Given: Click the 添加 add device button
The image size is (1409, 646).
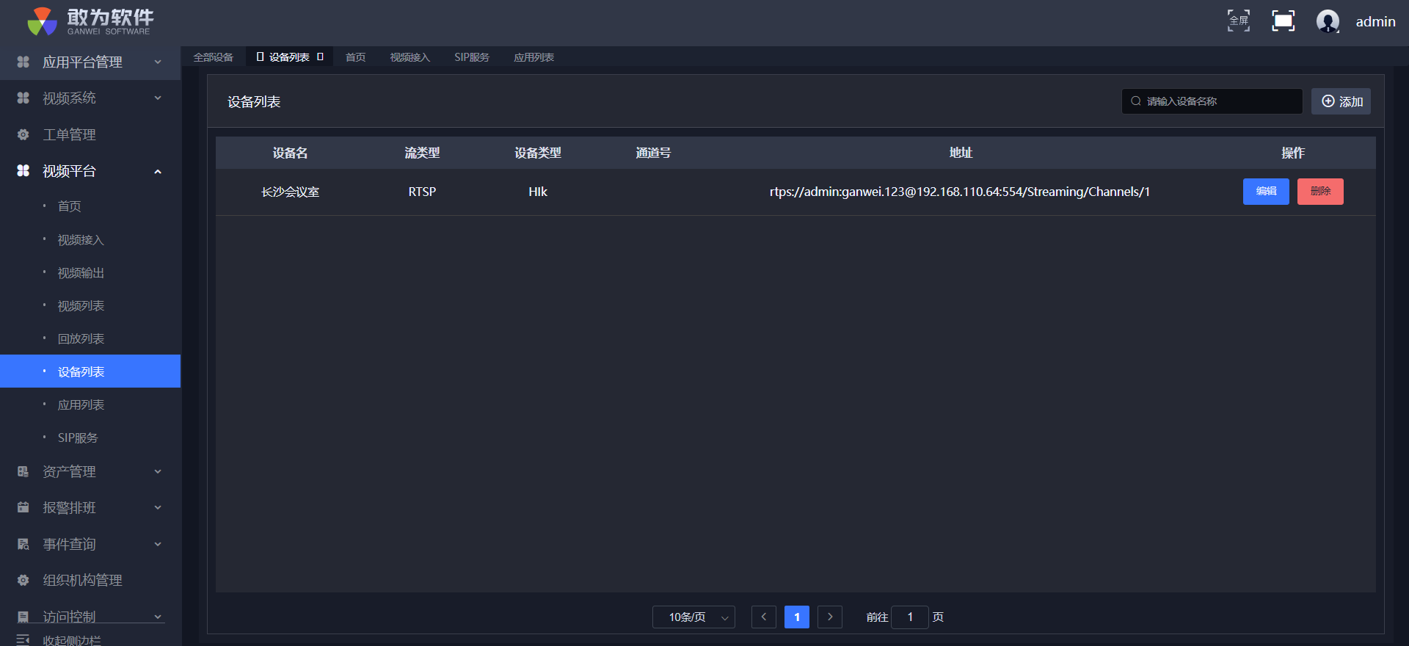Looking at the screenshot, I should pos(1341,101).
